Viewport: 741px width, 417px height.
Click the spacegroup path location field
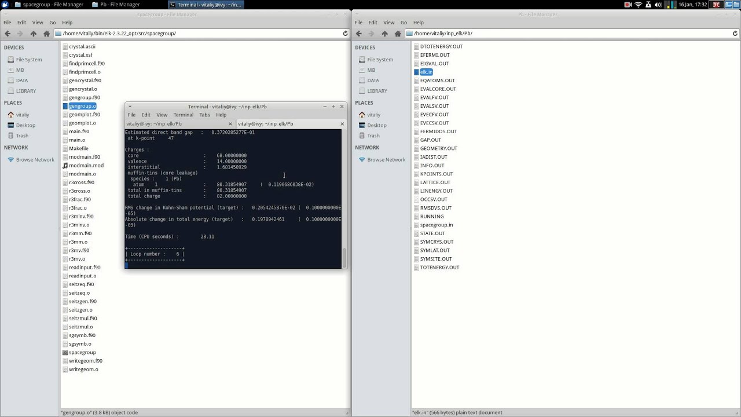pos(200,34)
